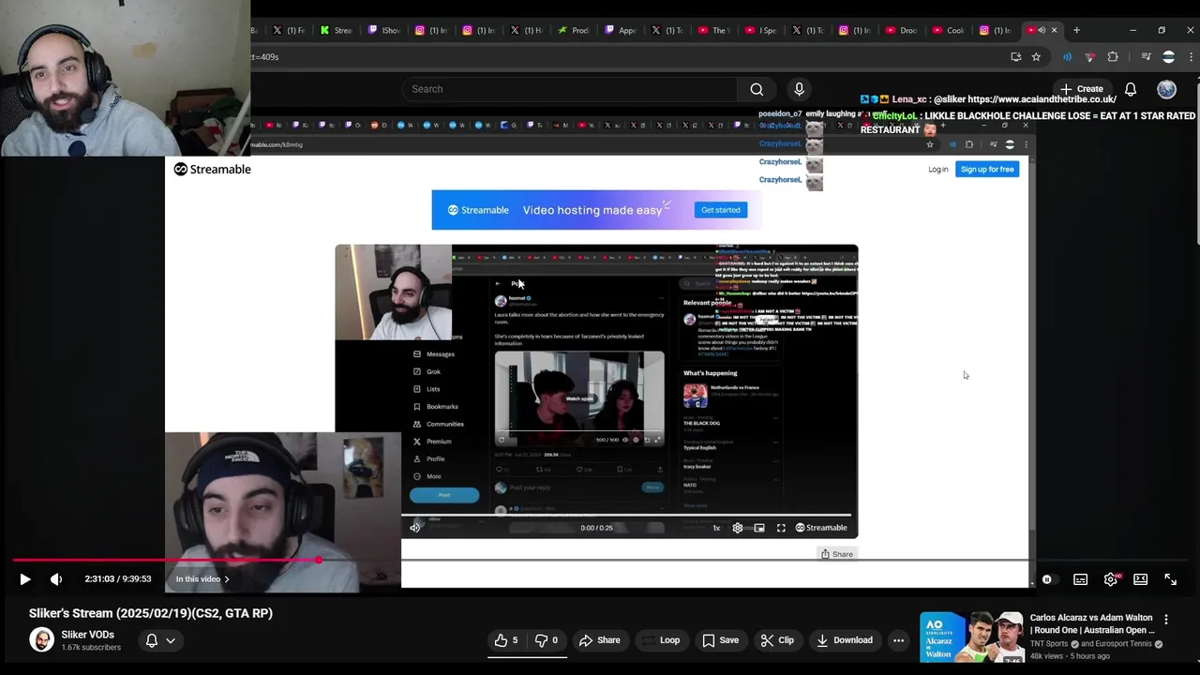The image size is (1200, 675).
Task: Create a Clip with scissors button
Action: [x=777, y=640]
